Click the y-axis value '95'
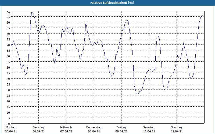The image size is (215, 134). pyautogui.click(x=8, y=17)
